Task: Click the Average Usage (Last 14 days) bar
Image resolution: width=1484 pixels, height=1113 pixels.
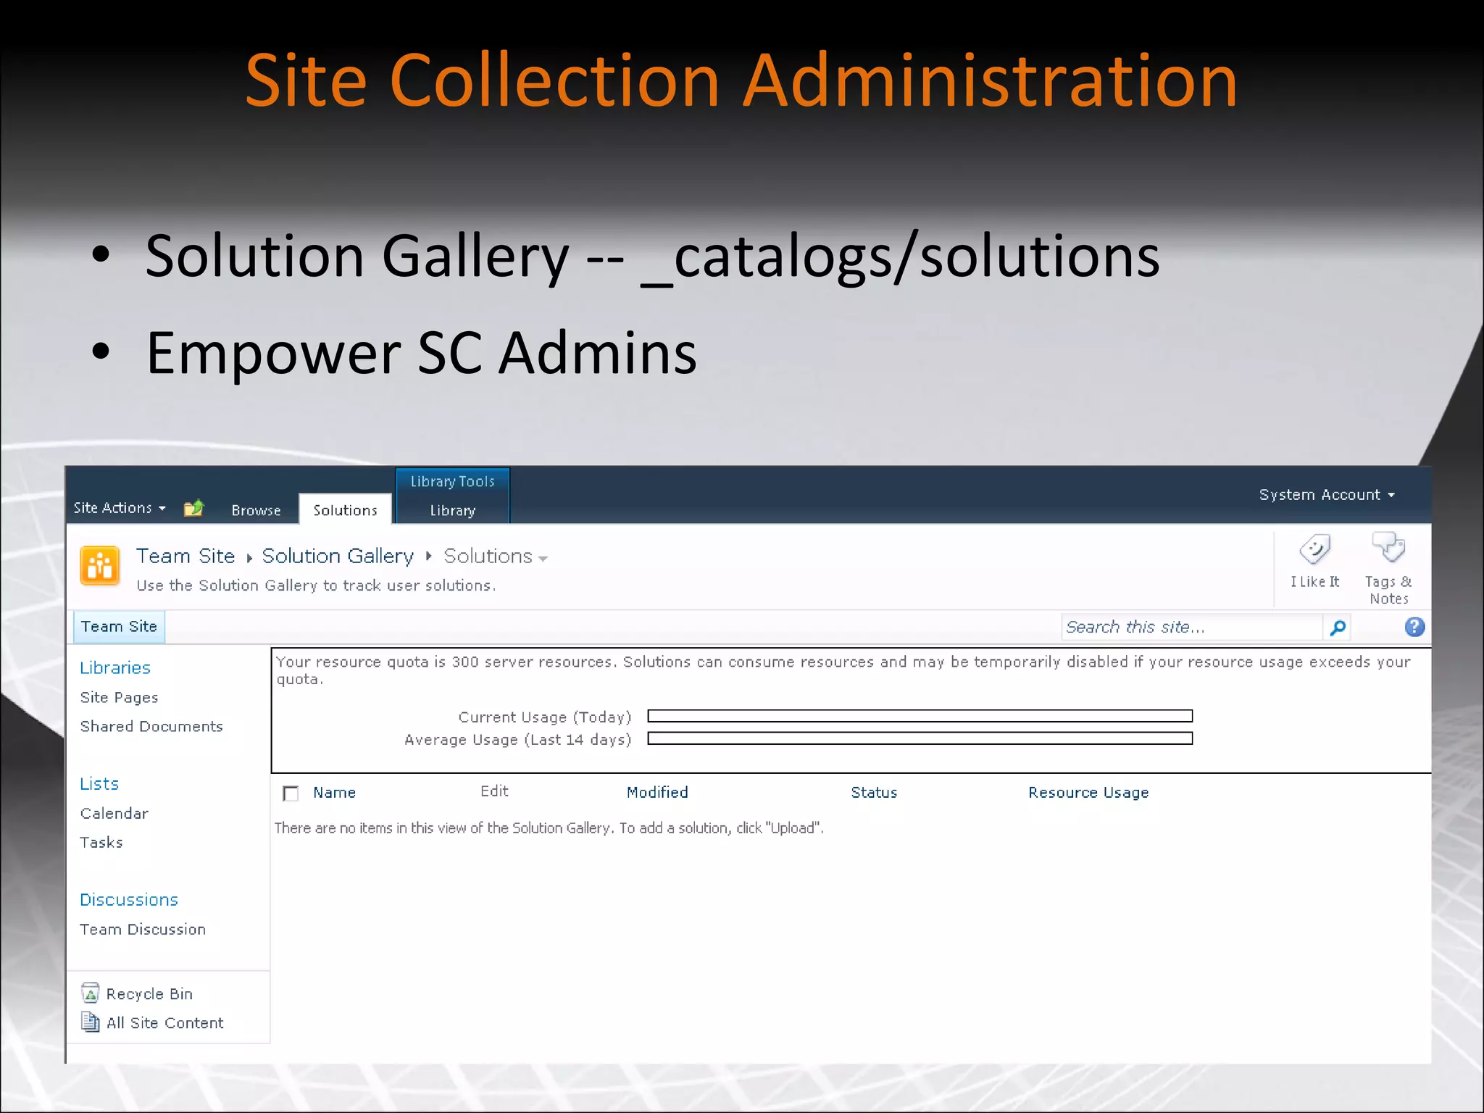Action: [920, 738]
